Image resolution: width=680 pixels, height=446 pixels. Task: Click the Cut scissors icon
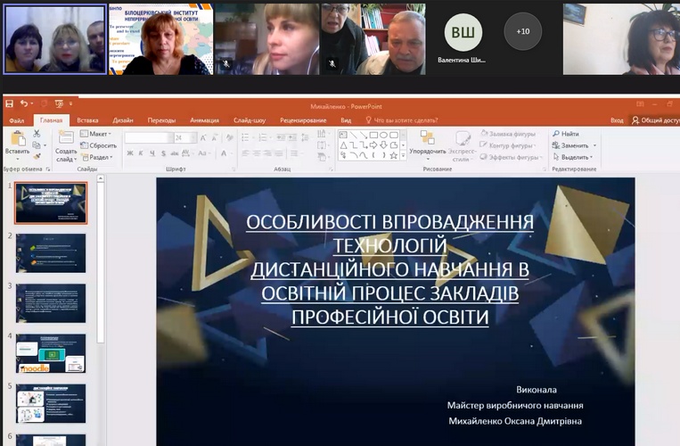(37, 134)
